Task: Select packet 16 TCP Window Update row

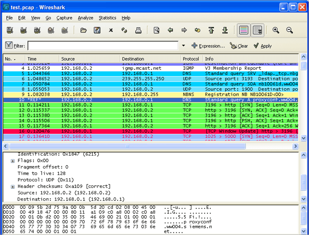Action: click(x=151, y=131)
